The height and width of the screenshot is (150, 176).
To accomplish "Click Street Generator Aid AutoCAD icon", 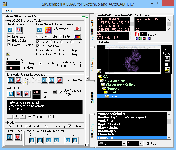I will click(10, 30).
